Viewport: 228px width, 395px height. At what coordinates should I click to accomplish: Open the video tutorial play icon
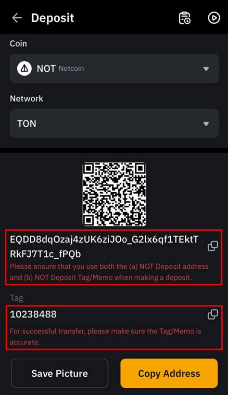coord(214,18)
